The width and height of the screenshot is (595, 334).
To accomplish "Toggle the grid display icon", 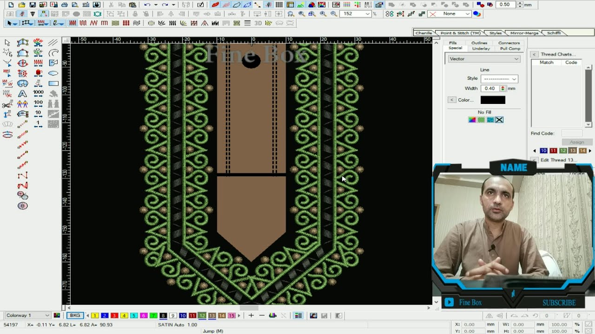I will [x=279, y=5].
